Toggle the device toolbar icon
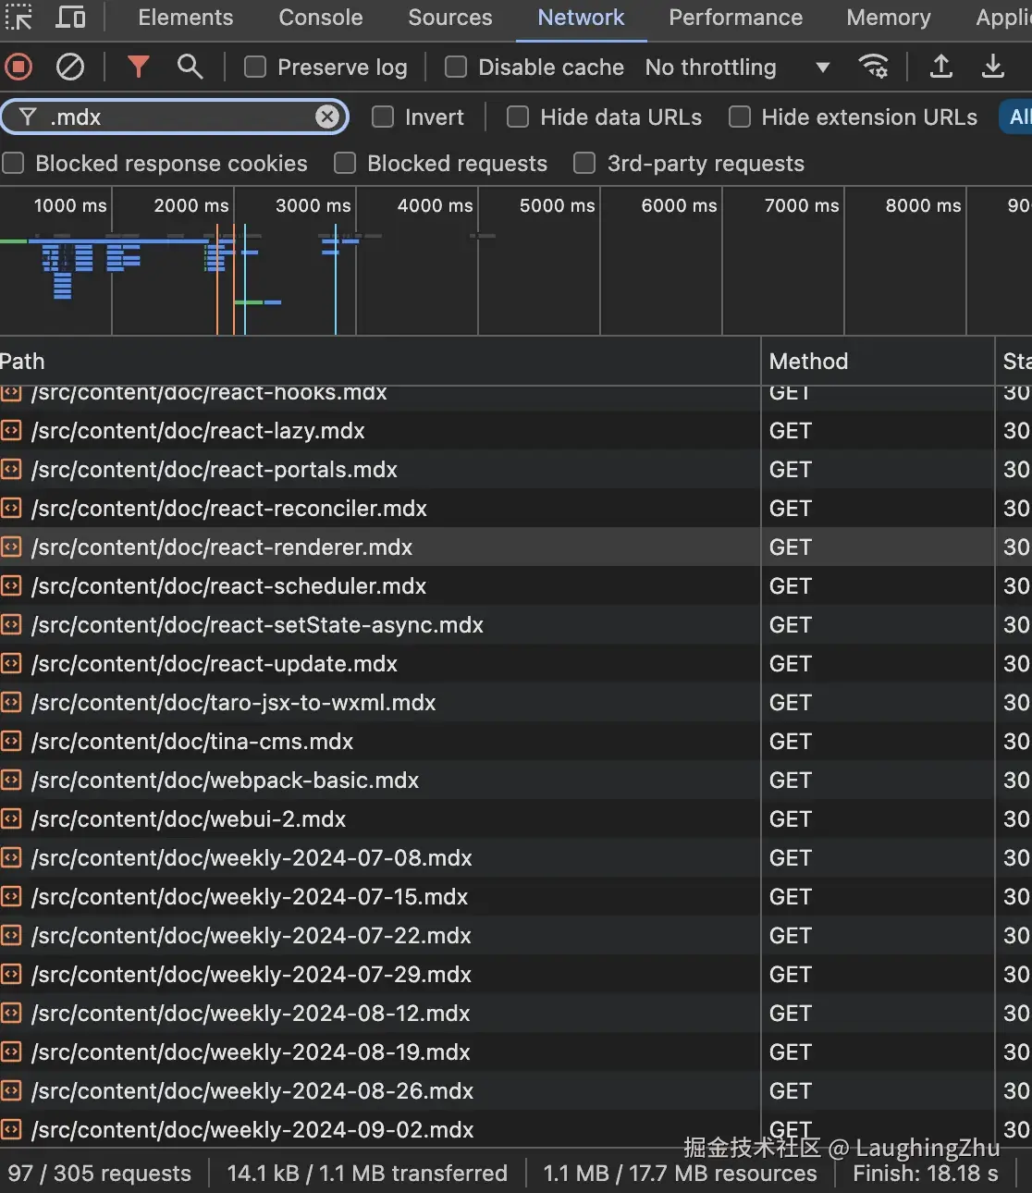The width and height of the screenshot is (1032, 1193). point(71,18)
